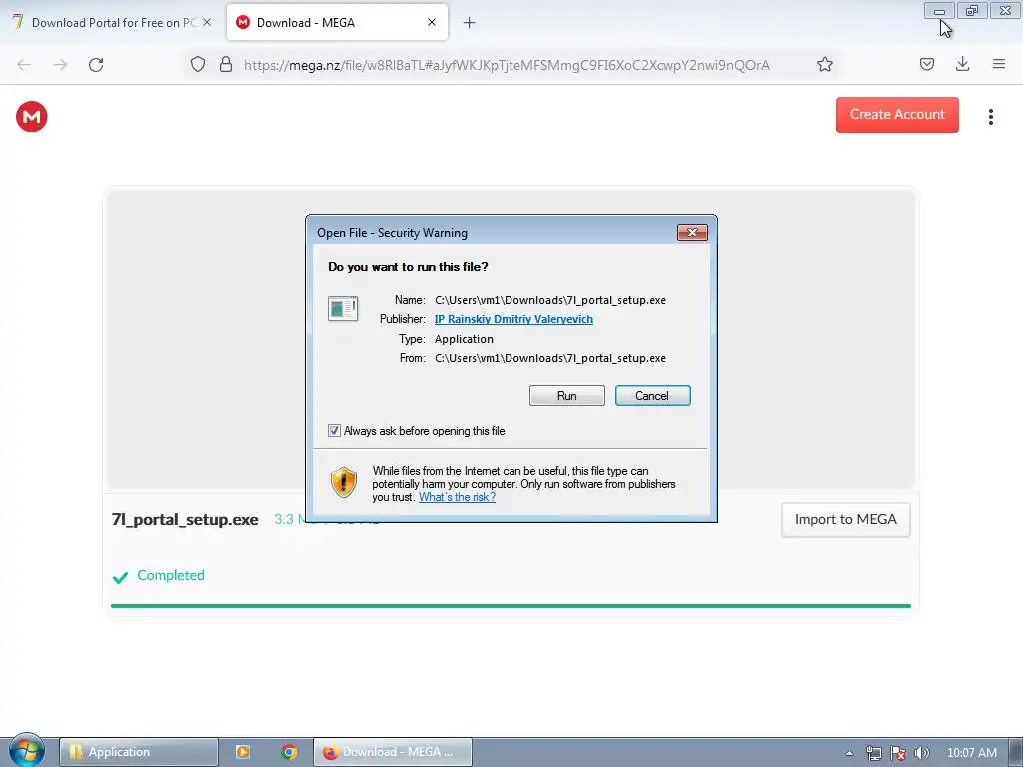The image size is (1023, 767).
Task: Launch Chrome from the taskbar
Action: (x=289, y=752)
